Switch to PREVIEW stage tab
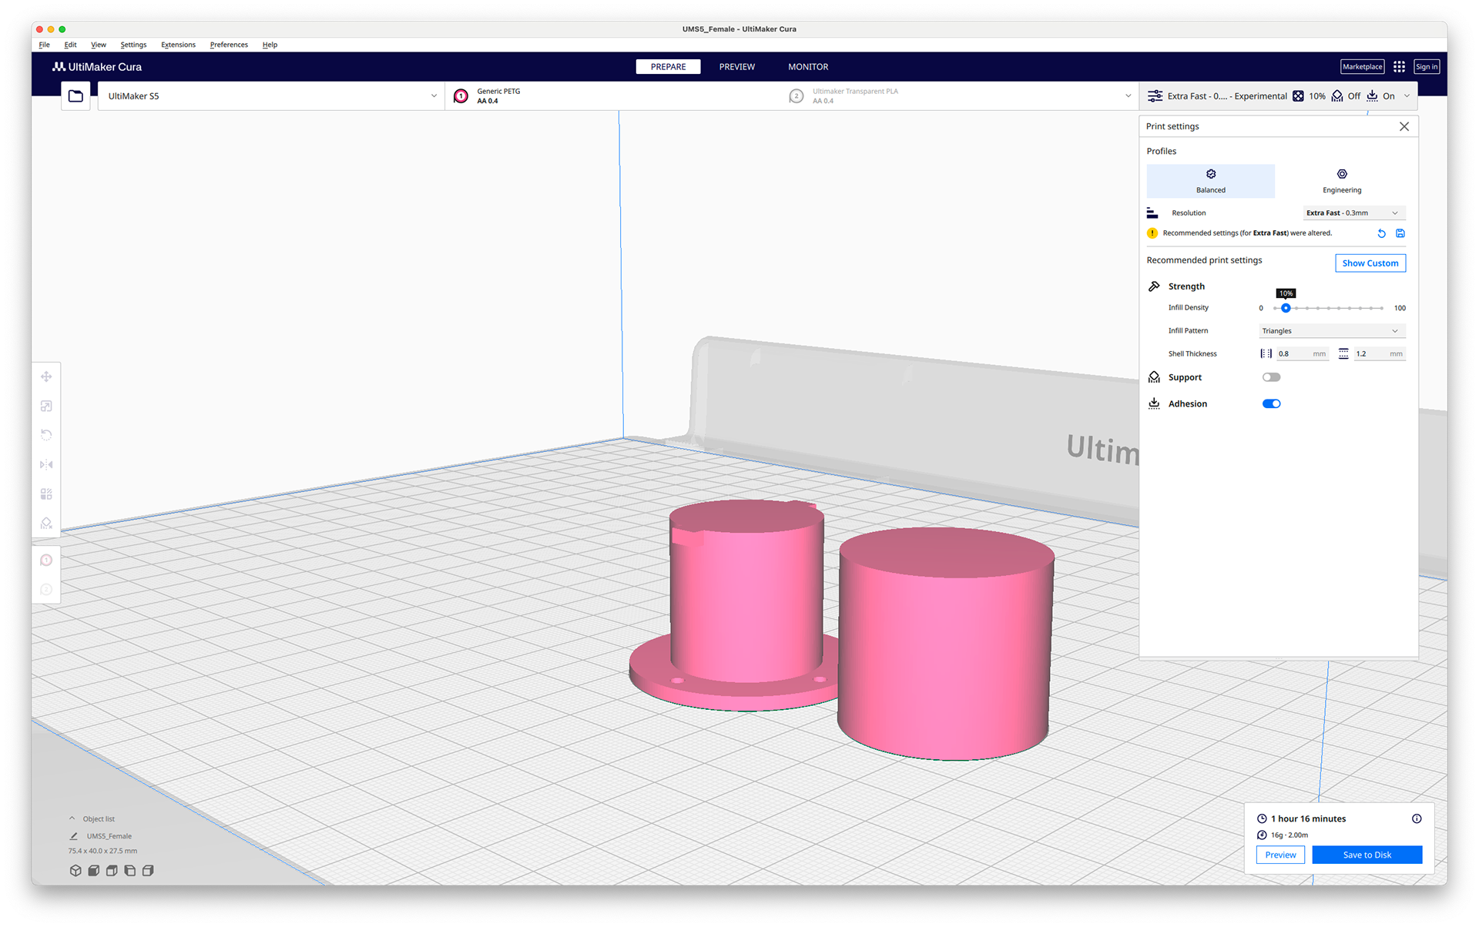Image resolution: width=1479 pixels, height=927 pixels. click(x=736, y=67)
